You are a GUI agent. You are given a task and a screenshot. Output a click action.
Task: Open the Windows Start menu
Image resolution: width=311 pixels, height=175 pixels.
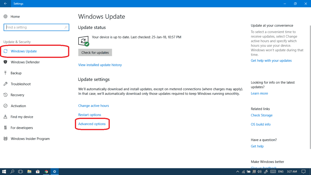pos(4,172)
